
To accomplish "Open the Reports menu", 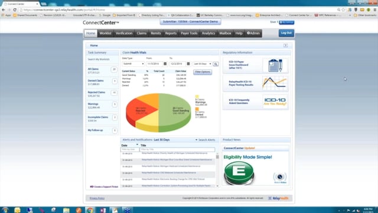I will [171, 33].
